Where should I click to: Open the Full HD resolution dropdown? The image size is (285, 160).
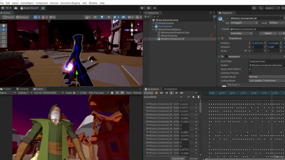click(49, 93)
